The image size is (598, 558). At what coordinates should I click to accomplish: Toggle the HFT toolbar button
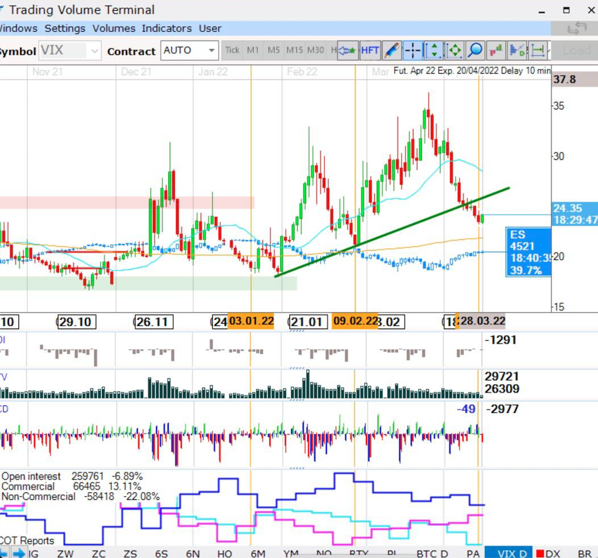tap(370, 50)
